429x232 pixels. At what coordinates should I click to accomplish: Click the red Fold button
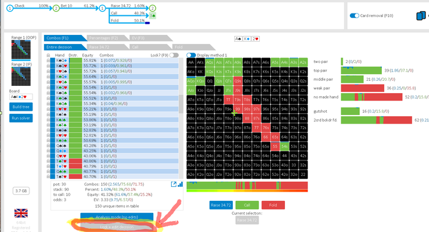273,205
